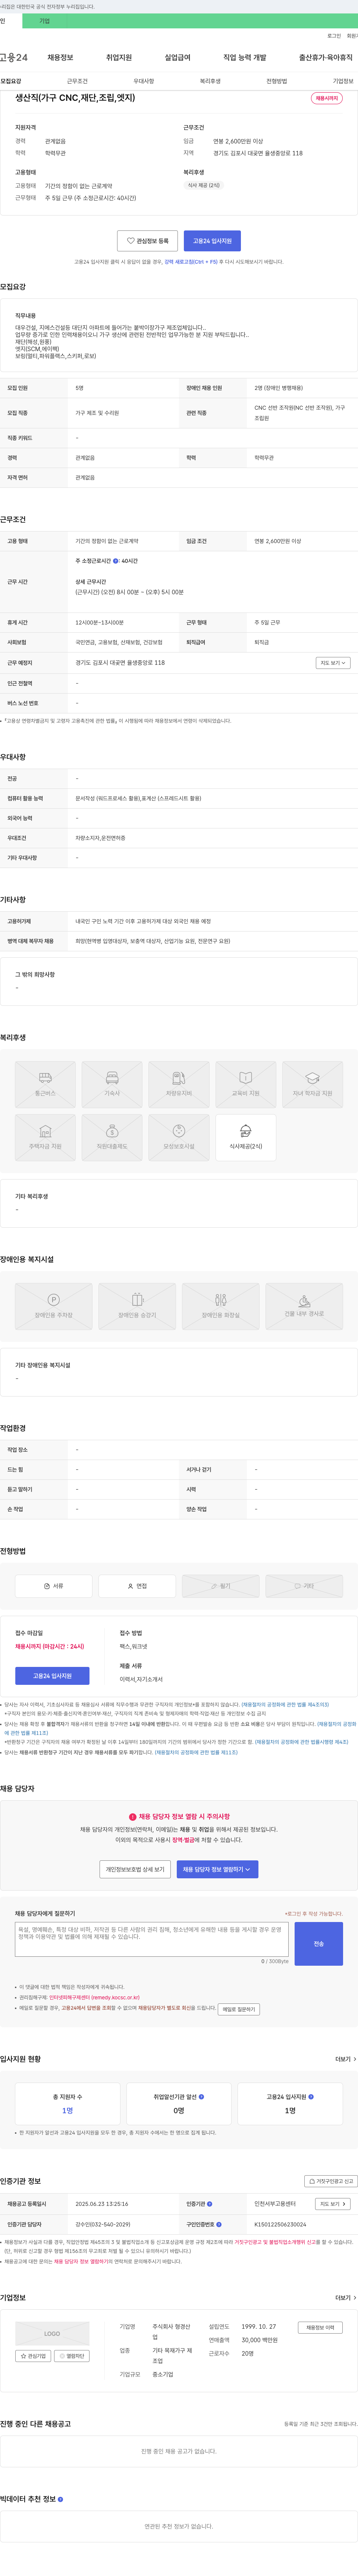Click the 통근버스 benefit icon
This screenshot has height=2576, width=358.
click(x=45, y=1083)
